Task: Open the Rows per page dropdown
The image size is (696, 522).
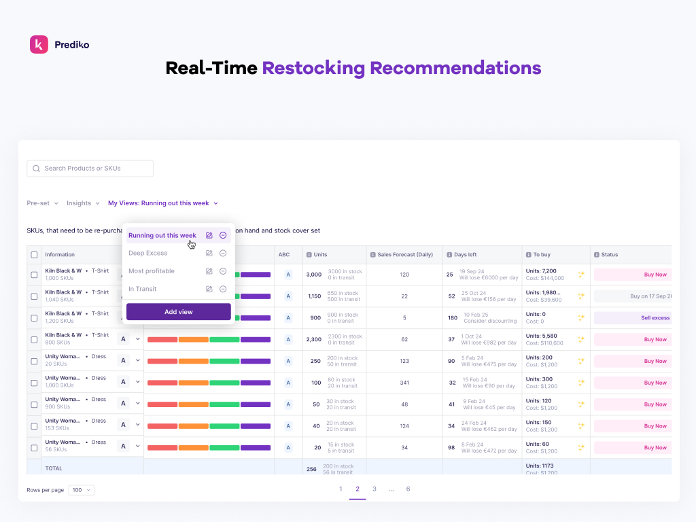Action: point(82,490)
